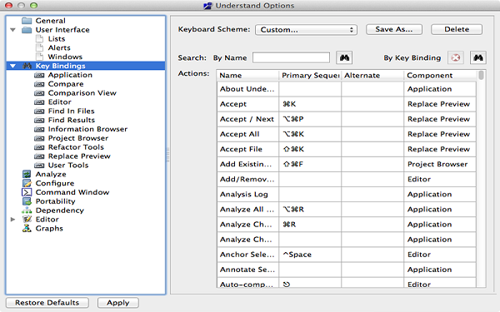Select the Dependency tree icon
The height and width of the screenshot is (312, 500).
point(27,210)
